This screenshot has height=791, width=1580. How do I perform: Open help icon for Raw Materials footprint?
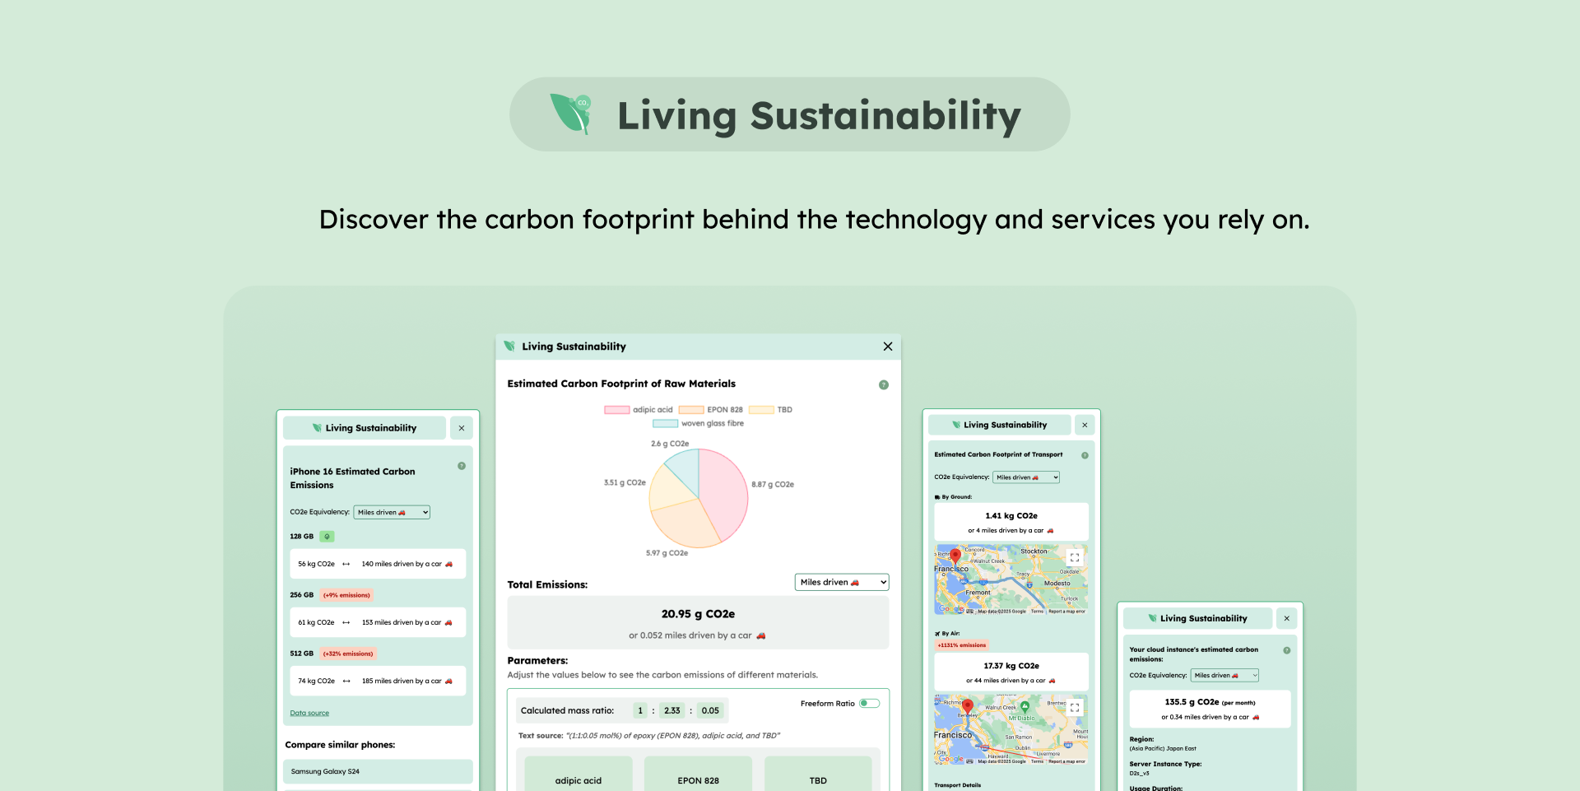(x=884, y=384)
